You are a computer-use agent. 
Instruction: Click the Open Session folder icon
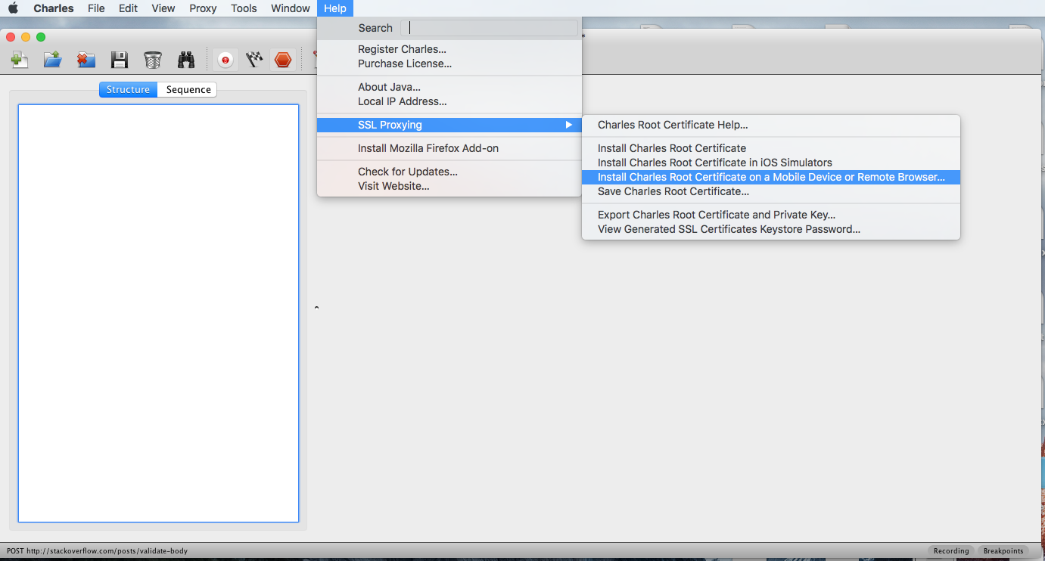click(x=53, y=60)
